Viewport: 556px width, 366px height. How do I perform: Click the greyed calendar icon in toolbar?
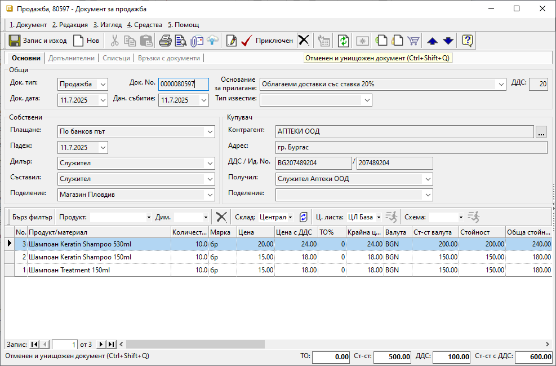324,41
